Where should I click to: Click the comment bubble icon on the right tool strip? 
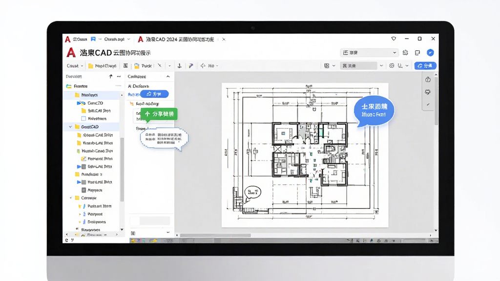pos(428,92)
